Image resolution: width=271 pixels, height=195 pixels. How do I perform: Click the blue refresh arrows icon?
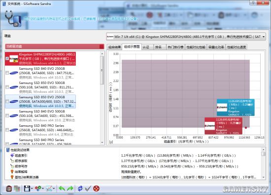(80, 189)
